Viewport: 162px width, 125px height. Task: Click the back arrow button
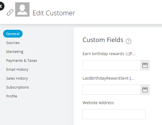point(1,6)
